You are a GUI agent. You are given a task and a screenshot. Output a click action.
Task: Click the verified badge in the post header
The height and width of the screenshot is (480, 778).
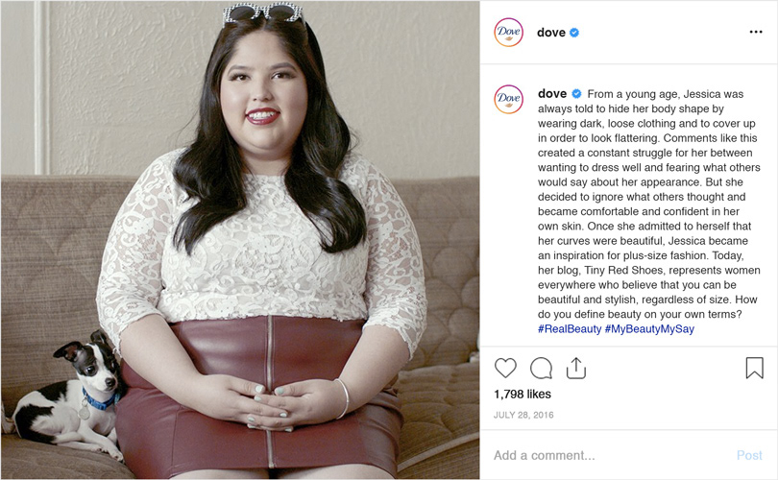pyautogui.click(x=574, y=33)
